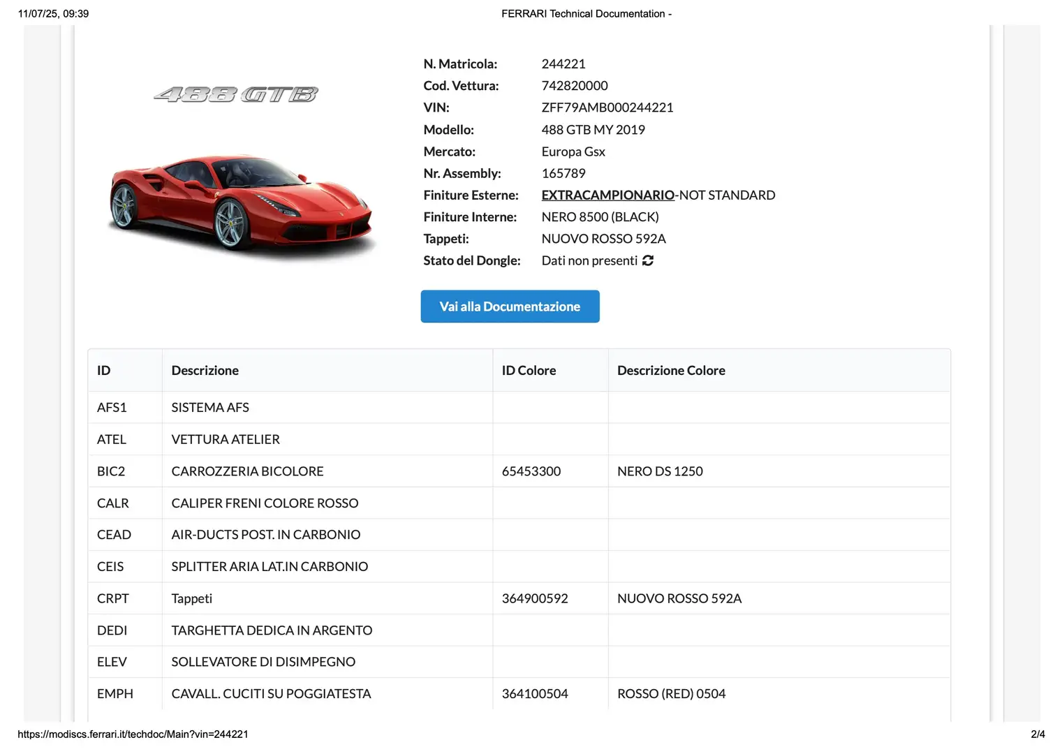Select the EMPH row ID cell

point(125,694)
